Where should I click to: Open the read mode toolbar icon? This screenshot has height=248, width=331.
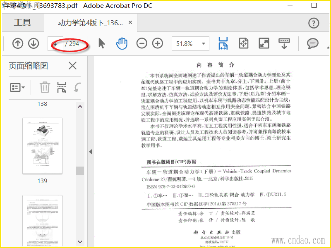[x=284, y=43]
